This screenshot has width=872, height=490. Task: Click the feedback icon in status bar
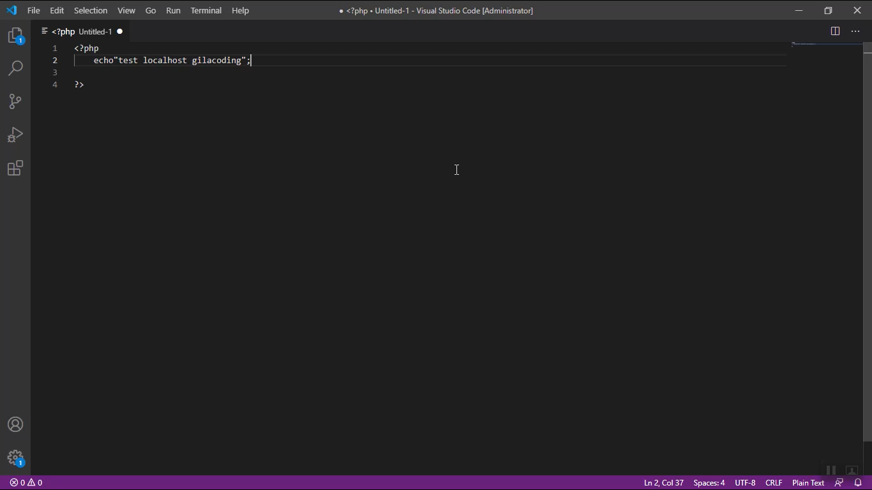[x=839, y=483]
